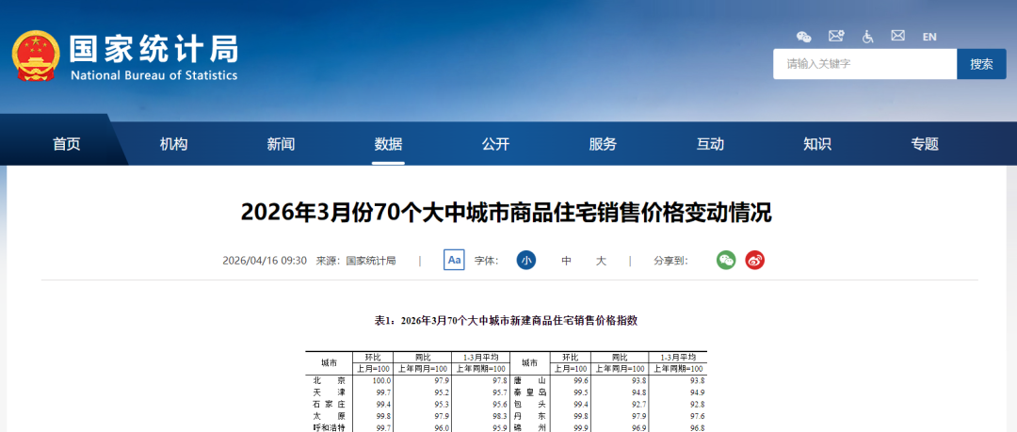Click the source text 来源：国家统计局
Image resolution: width=1017 pixels, height=432 pixels.
coord(355,261)
